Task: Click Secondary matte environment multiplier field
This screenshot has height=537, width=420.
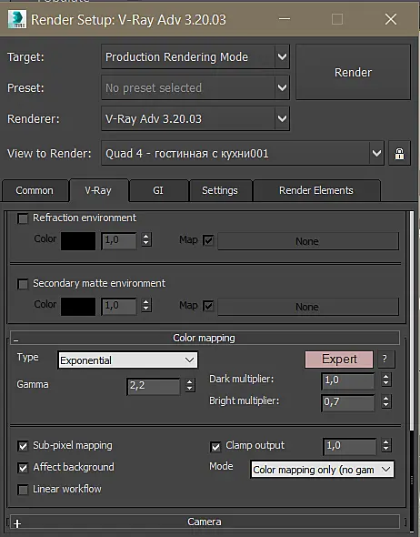Action: [119, 306]
